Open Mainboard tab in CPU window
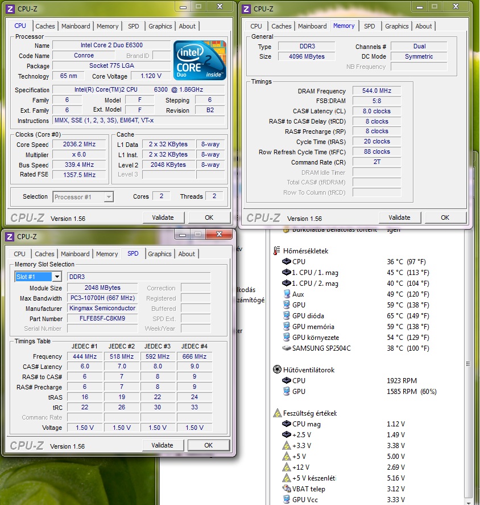Image resolution: width=480 pixels, height=505 pixels. pos(76,26)
